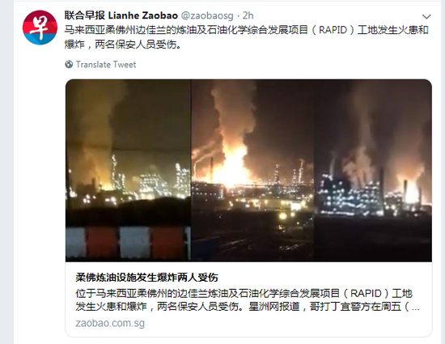This screenshot has width=445, height=344.
Task: Open the 2h timestamp permalink
Action: (x=248, y=15)
